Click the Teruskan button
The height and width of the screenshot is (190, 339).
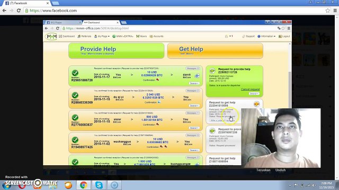click(263, 170)
